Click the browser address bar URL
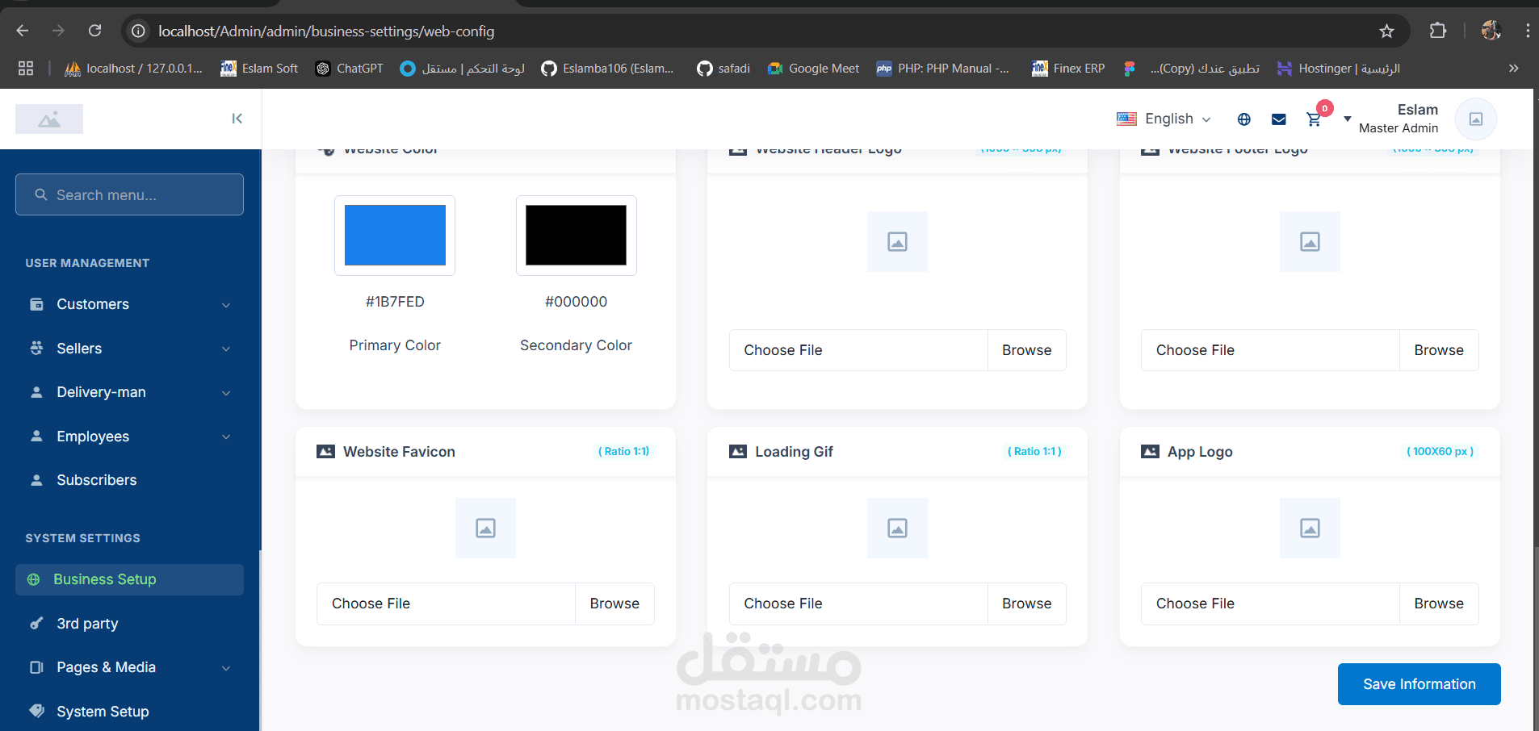This screenshot has height=731, width=1539. tap(326, 31)
